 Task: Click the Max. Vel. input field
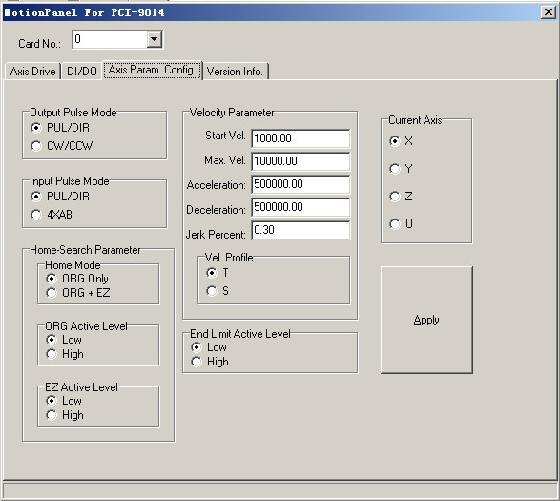coord(301,161)
